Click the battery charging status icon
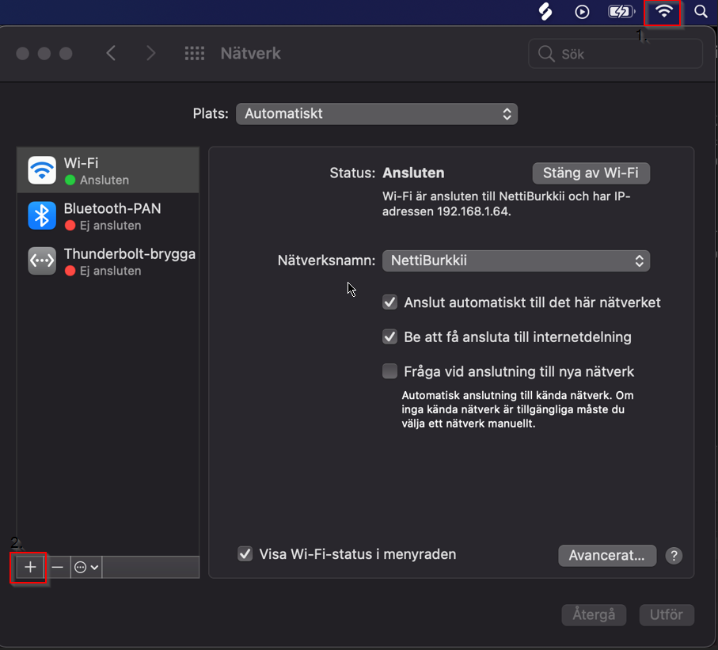Viewport: 718px width, 650px height. tap(620, 12)
